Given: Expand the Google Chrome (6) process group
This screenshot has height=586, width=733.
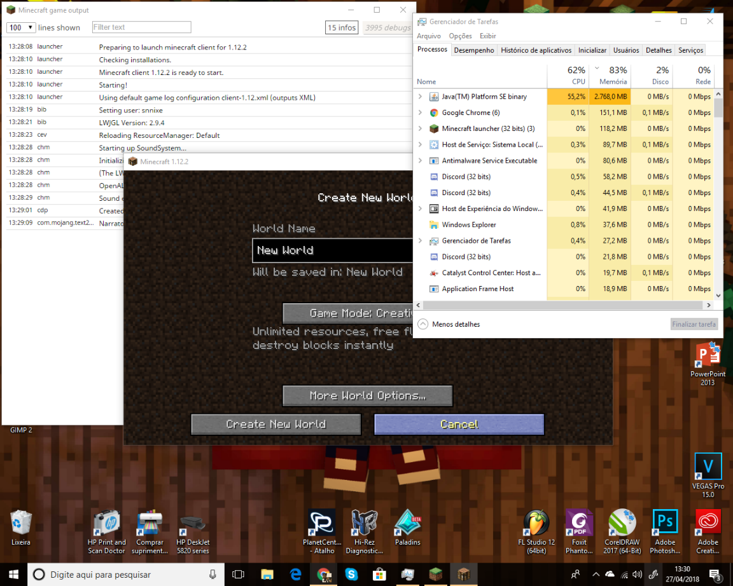Looking at the screenshot, I should (x=420, y=112).
